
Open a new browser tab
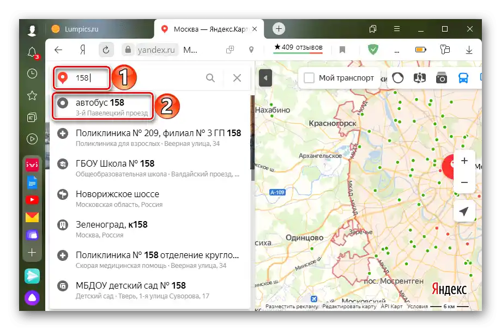coord(279,29)
